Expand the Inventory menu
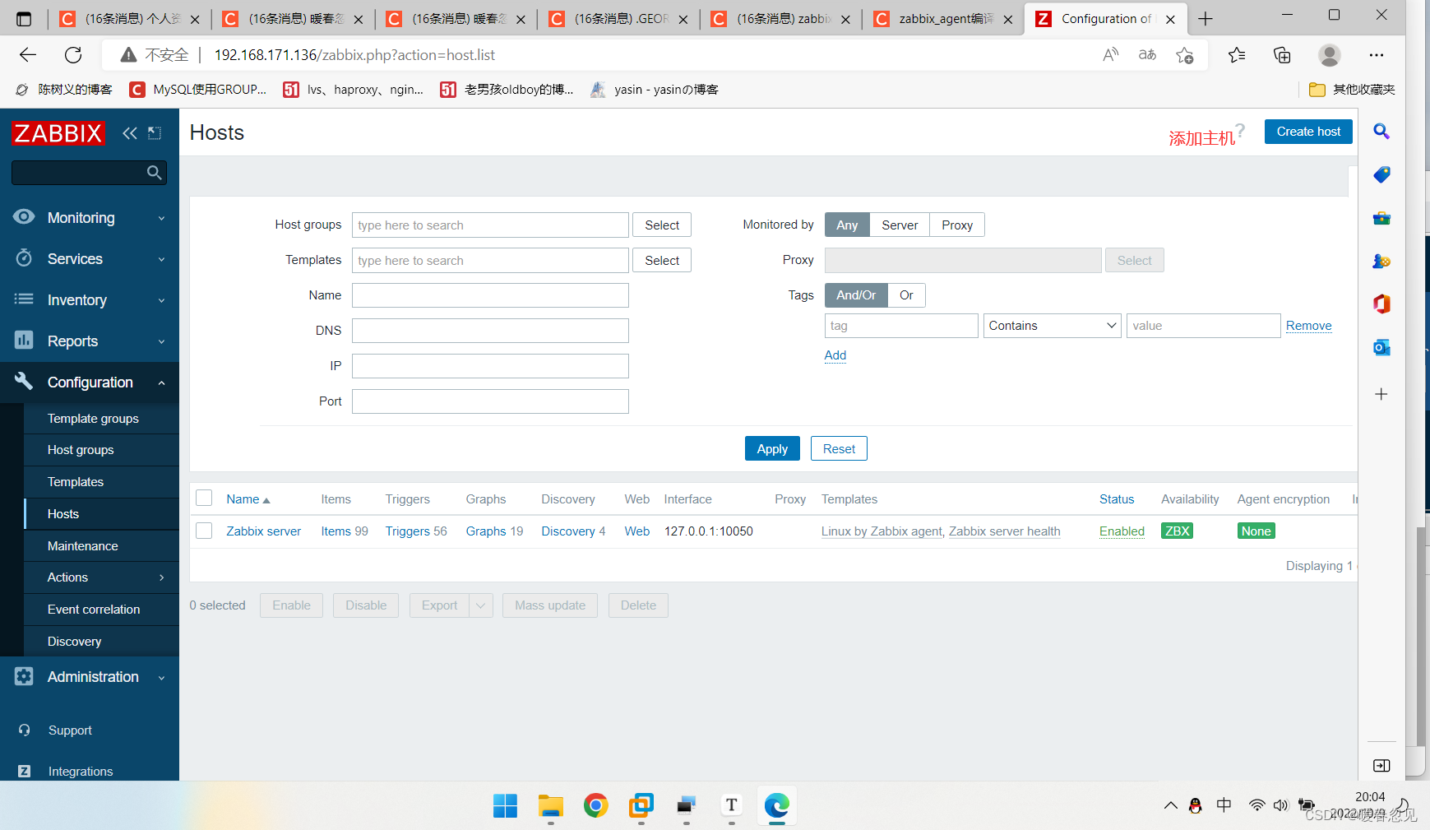Image resolution: width=1430 pixels, height=830 pixels. tap(90, 299)
